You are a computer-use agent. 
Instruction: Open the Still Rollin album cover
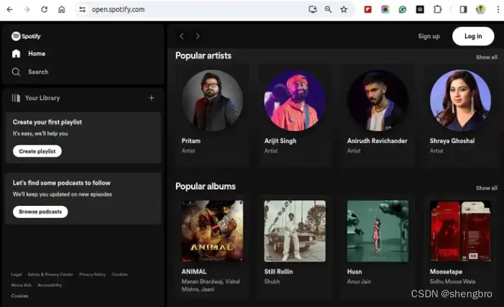[x=295, y=231]
